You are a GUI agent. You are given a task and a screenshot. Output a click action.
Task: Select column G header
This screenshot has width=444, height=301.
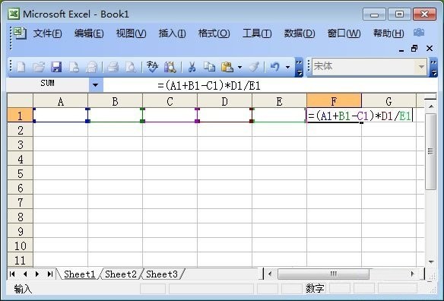tap(388, 101)
